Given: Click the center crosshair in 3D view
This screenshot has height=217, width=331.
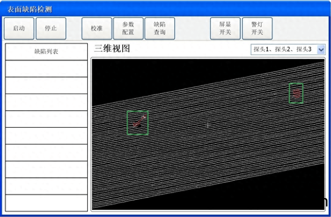Looking at the screenshot, I should pyautogui.click(x=208, y=125).
